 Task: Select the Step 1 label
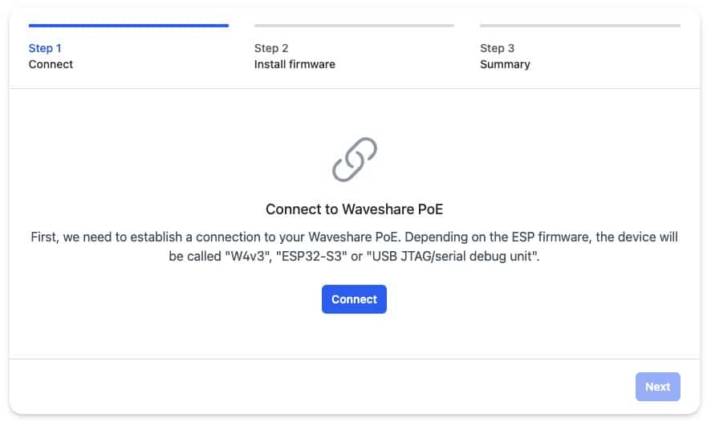point(45,48)
